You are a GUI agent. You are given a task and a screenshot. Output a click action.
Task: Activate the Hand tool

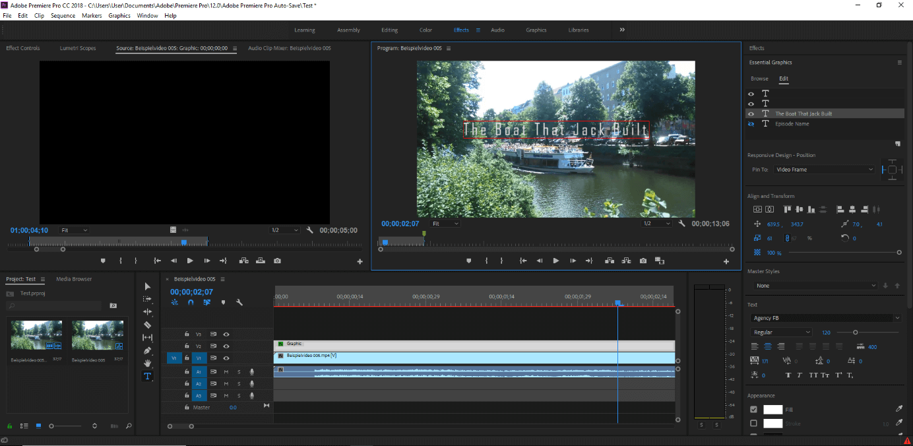tap(148, 363)
